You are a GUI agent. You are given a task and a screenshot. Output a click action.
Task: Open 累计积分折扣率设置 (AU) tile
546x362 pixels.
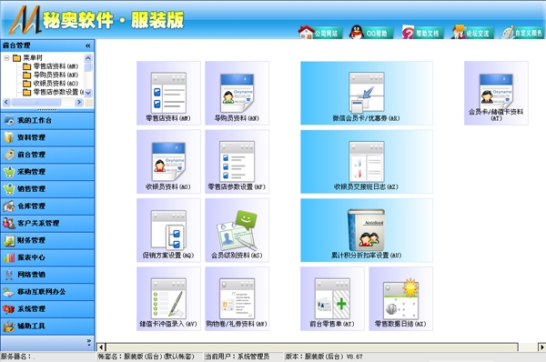coord(367,230)
